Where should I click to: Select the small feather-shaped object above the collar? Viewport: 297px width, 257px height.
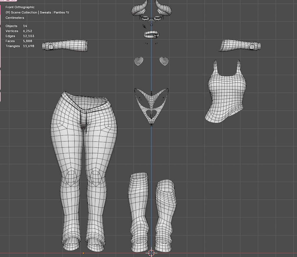coord(144,26)
